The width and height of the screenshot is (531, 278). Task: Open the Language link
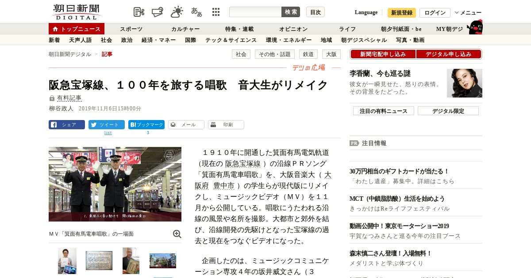(366, 12)
